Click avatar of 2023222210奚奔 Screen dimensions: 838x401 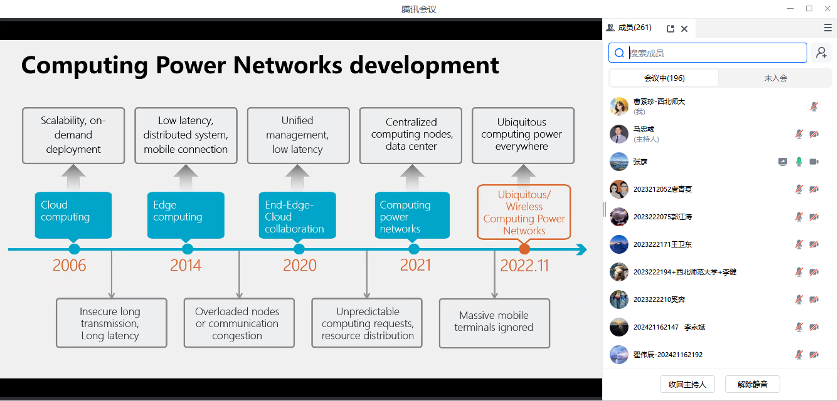click(x=619, y=299)
